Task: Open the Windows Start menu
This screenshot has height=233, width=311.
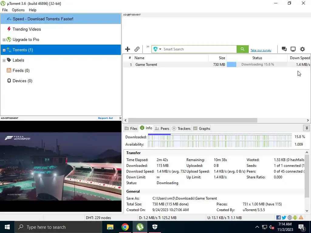Action: 7,227
